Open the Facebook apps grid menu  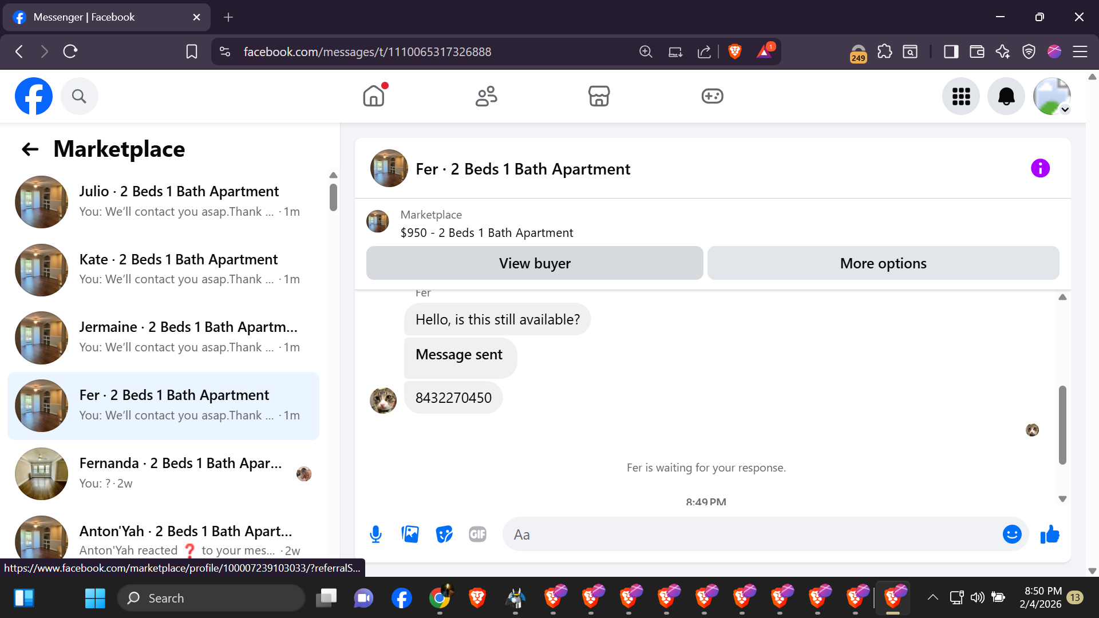coord(960,96)
